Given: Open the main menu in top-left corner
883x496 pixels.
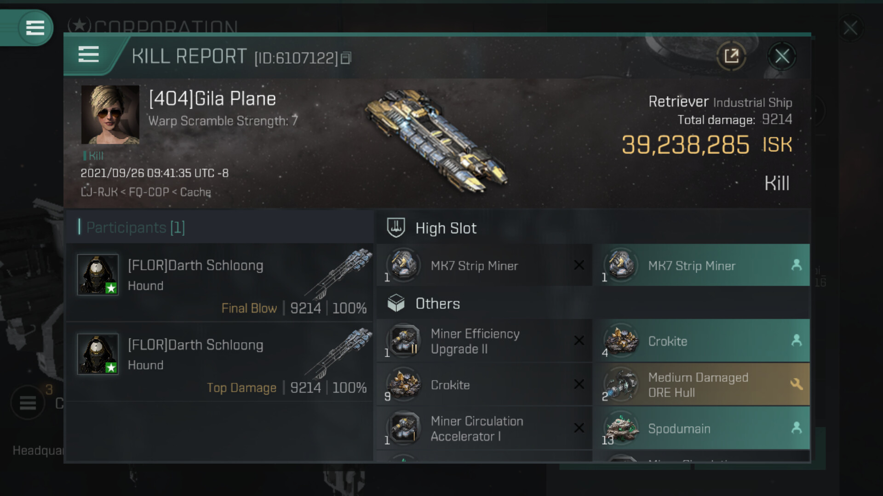Looking at the screenshot, I should [x=35, y=28].
